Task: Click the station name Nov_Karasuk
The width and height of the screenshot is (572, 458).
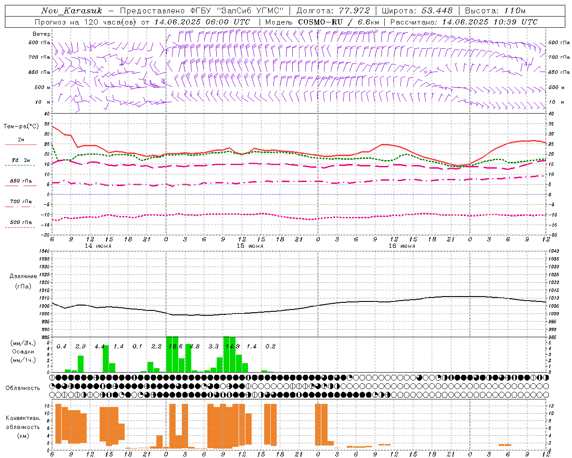Action: coord(72,11)
